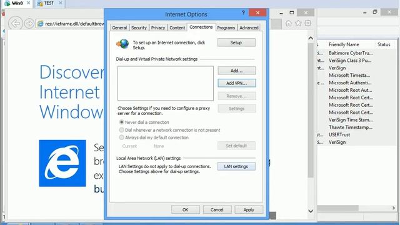Open LAN settings
Viewport: 400px width, 225px height.
[x=236, y=167]
